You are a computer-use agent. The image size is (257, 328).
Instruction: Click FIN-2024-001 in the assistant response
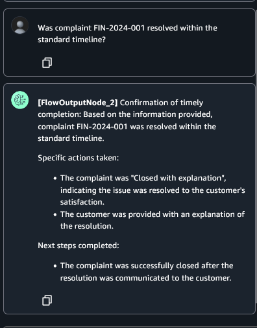102,127
